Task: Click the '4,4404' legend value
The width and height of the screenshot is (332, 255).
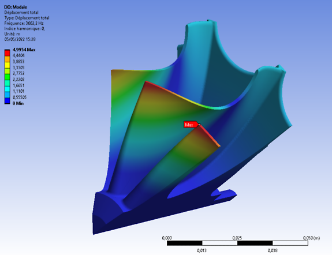Action: (x=18, y=55)
